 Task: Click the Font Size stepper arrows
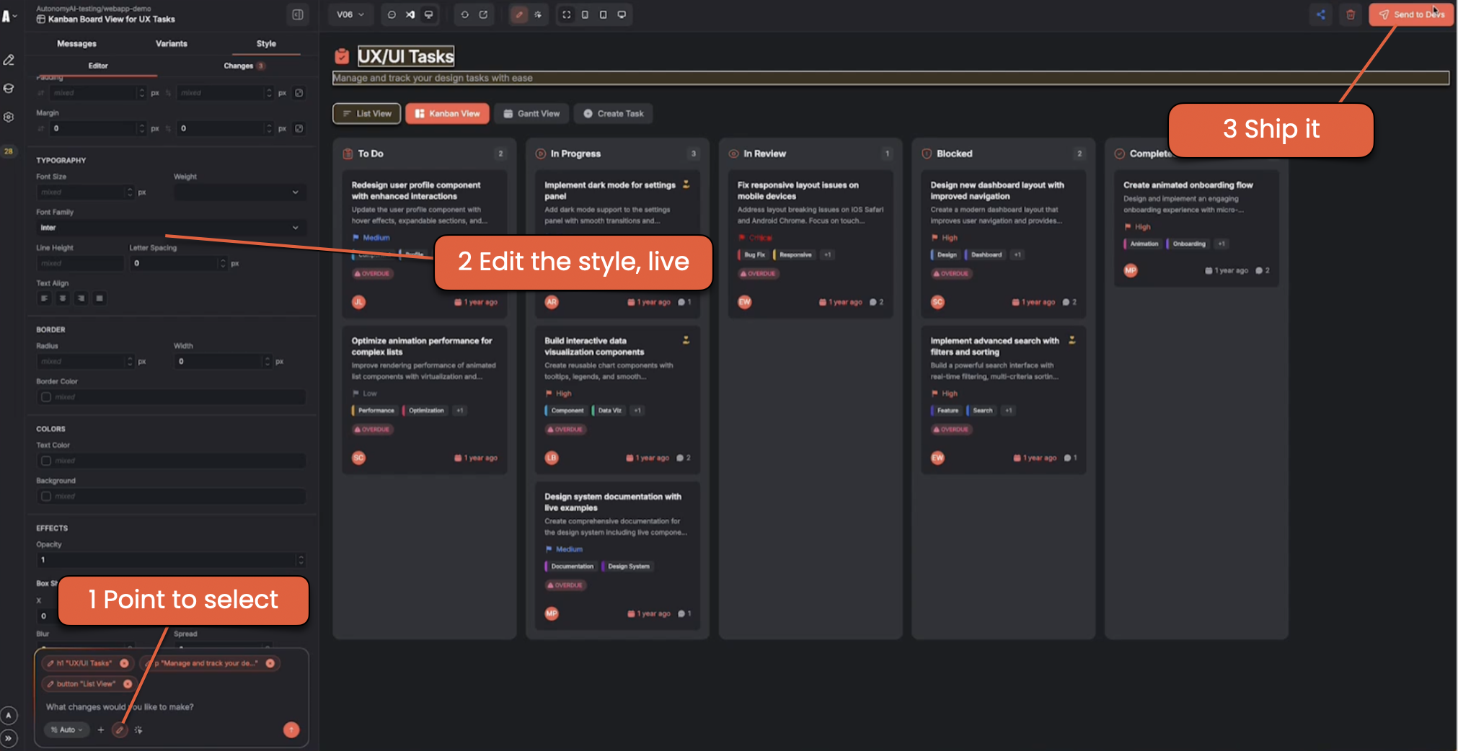130,192
